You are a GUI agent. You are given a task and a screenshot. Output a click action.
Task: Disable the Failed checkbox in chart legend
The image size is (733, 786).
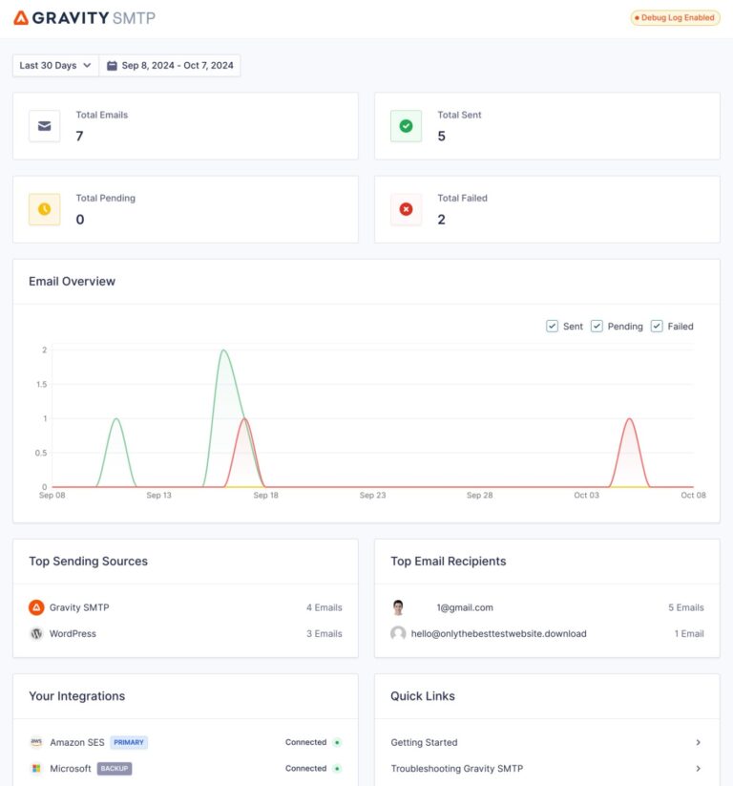point(657,327)
